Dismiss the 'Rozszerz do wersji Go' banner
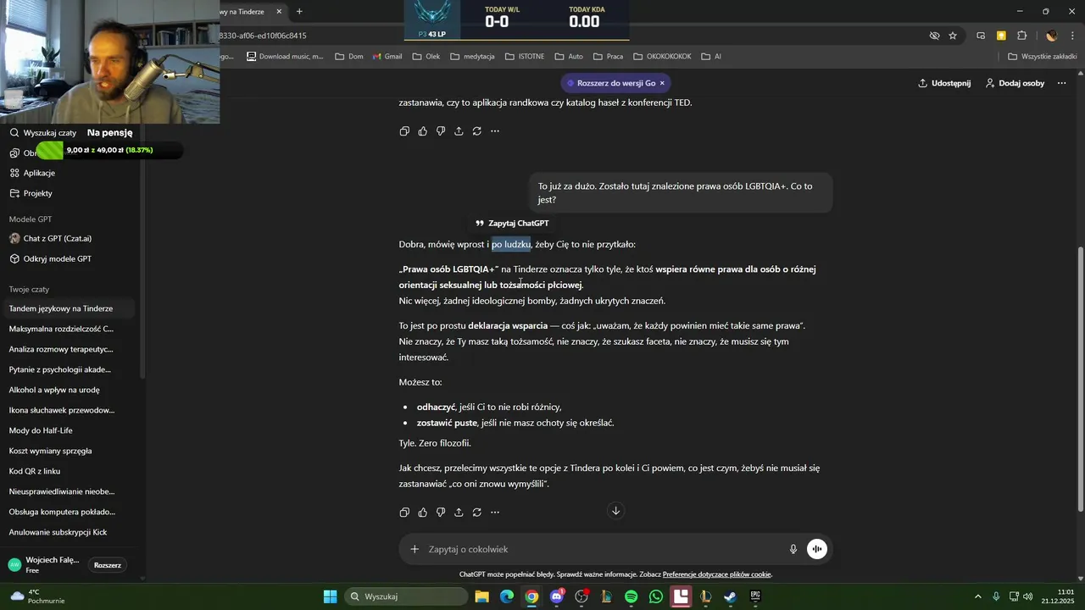Viewport: 1085px width, 610px height. coord(662,83)
